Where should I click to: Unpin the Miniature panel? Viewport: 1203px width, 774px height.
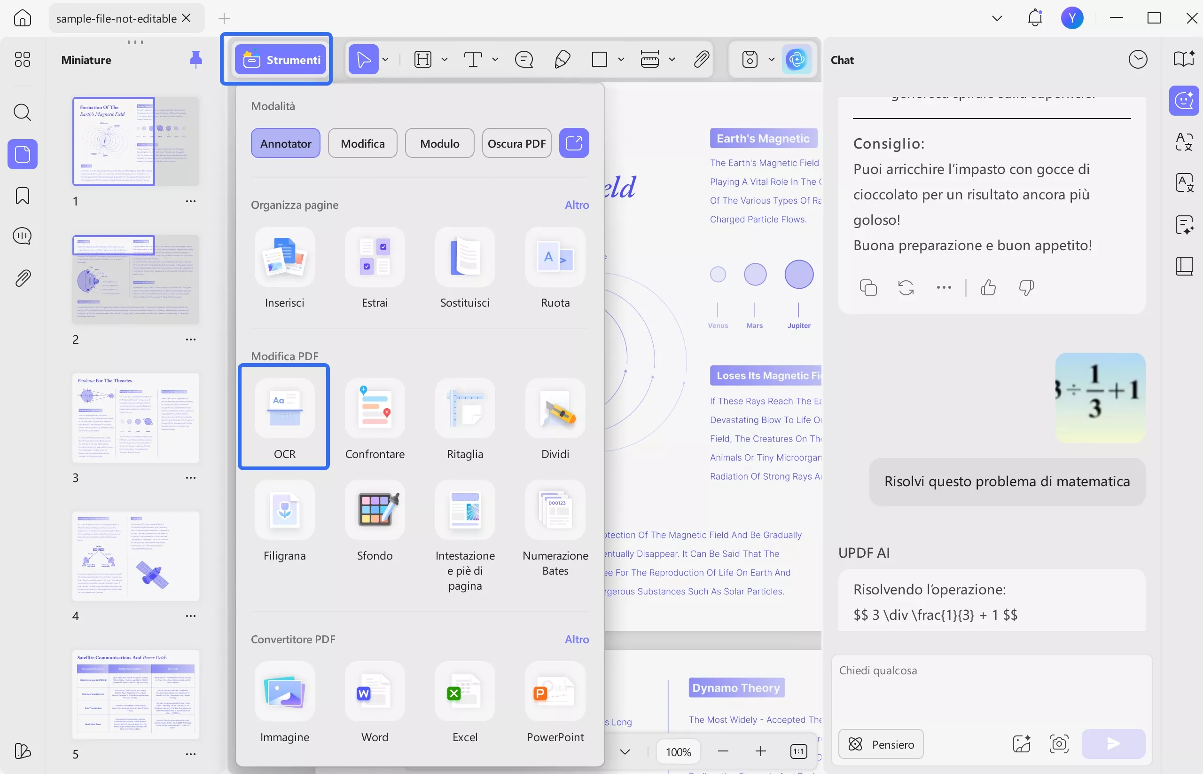tap(195, 60)
